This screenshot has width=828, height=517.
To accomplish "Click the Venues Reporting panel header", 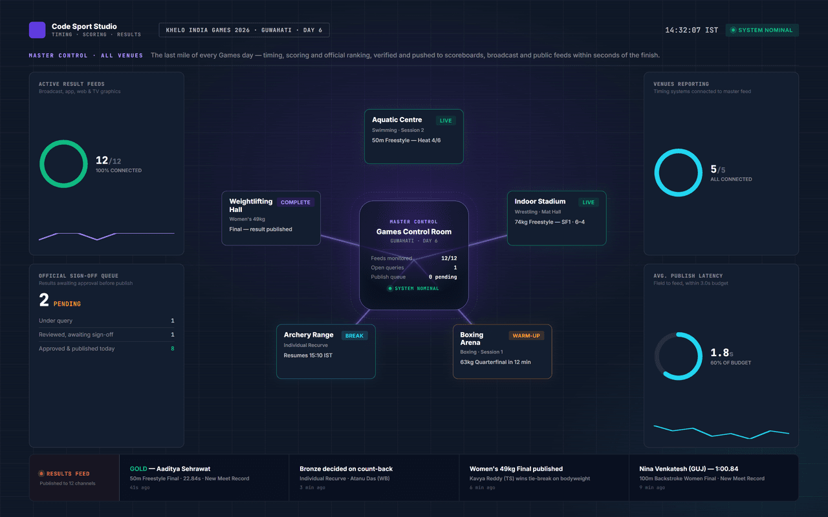I will point(681,84).
